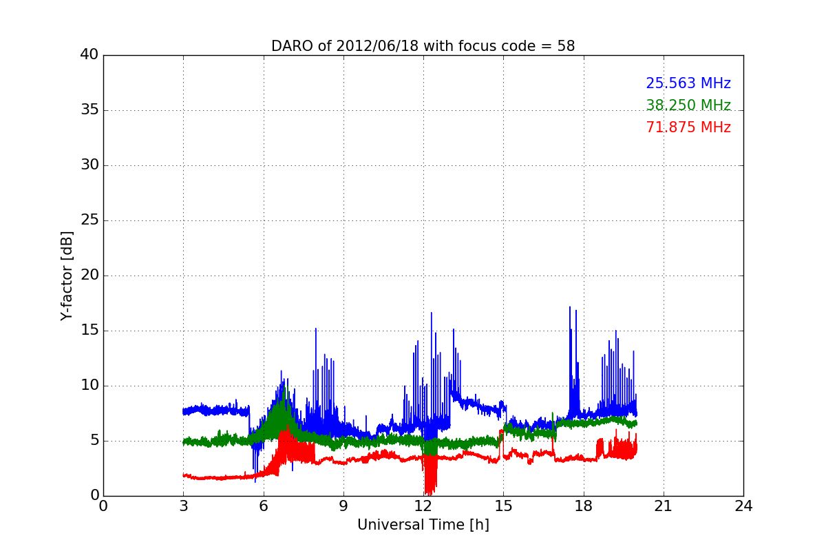
Task: Click x-axis tick label '21'
Action: tap(664, 506)
